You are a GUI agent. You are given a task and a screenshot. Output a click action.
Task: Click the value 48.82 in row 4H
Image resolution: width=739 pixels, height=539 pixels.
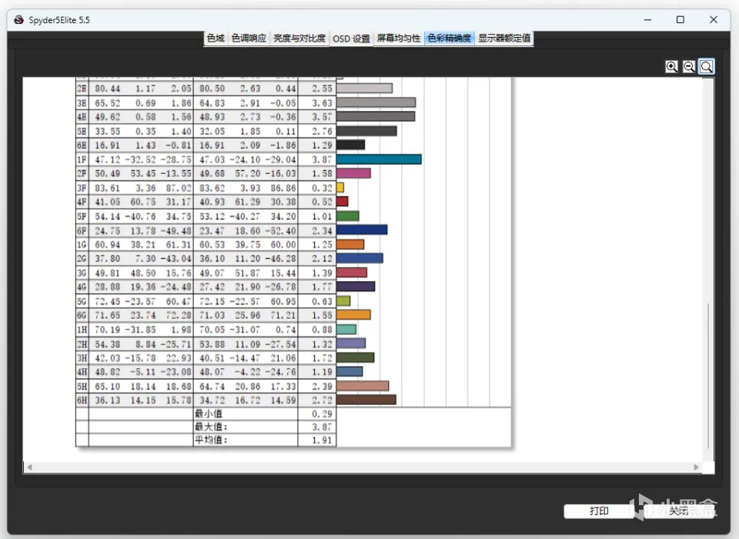tap(108, 372)
